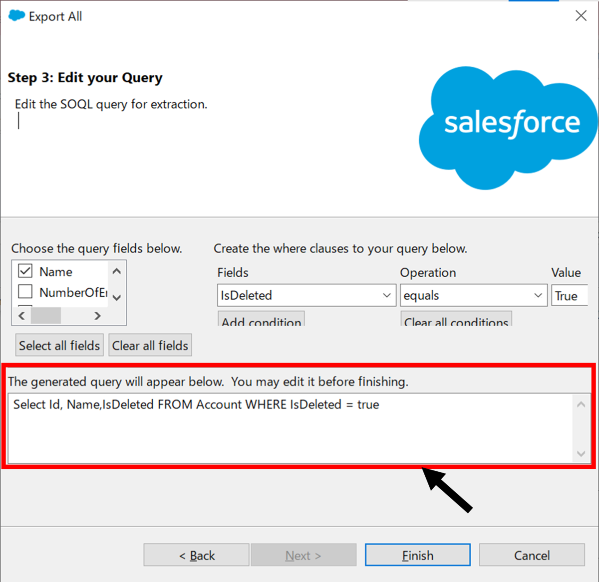Click the Finish button

(x=418, y=555)
